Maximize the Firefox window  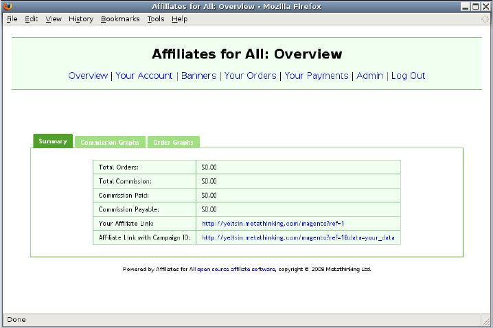pyautogui.click(x=476, y=7)
